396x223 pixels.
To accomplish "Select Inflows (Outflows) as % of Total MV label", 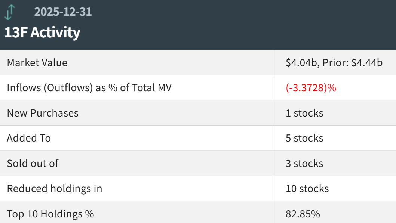I will point(89,87).
